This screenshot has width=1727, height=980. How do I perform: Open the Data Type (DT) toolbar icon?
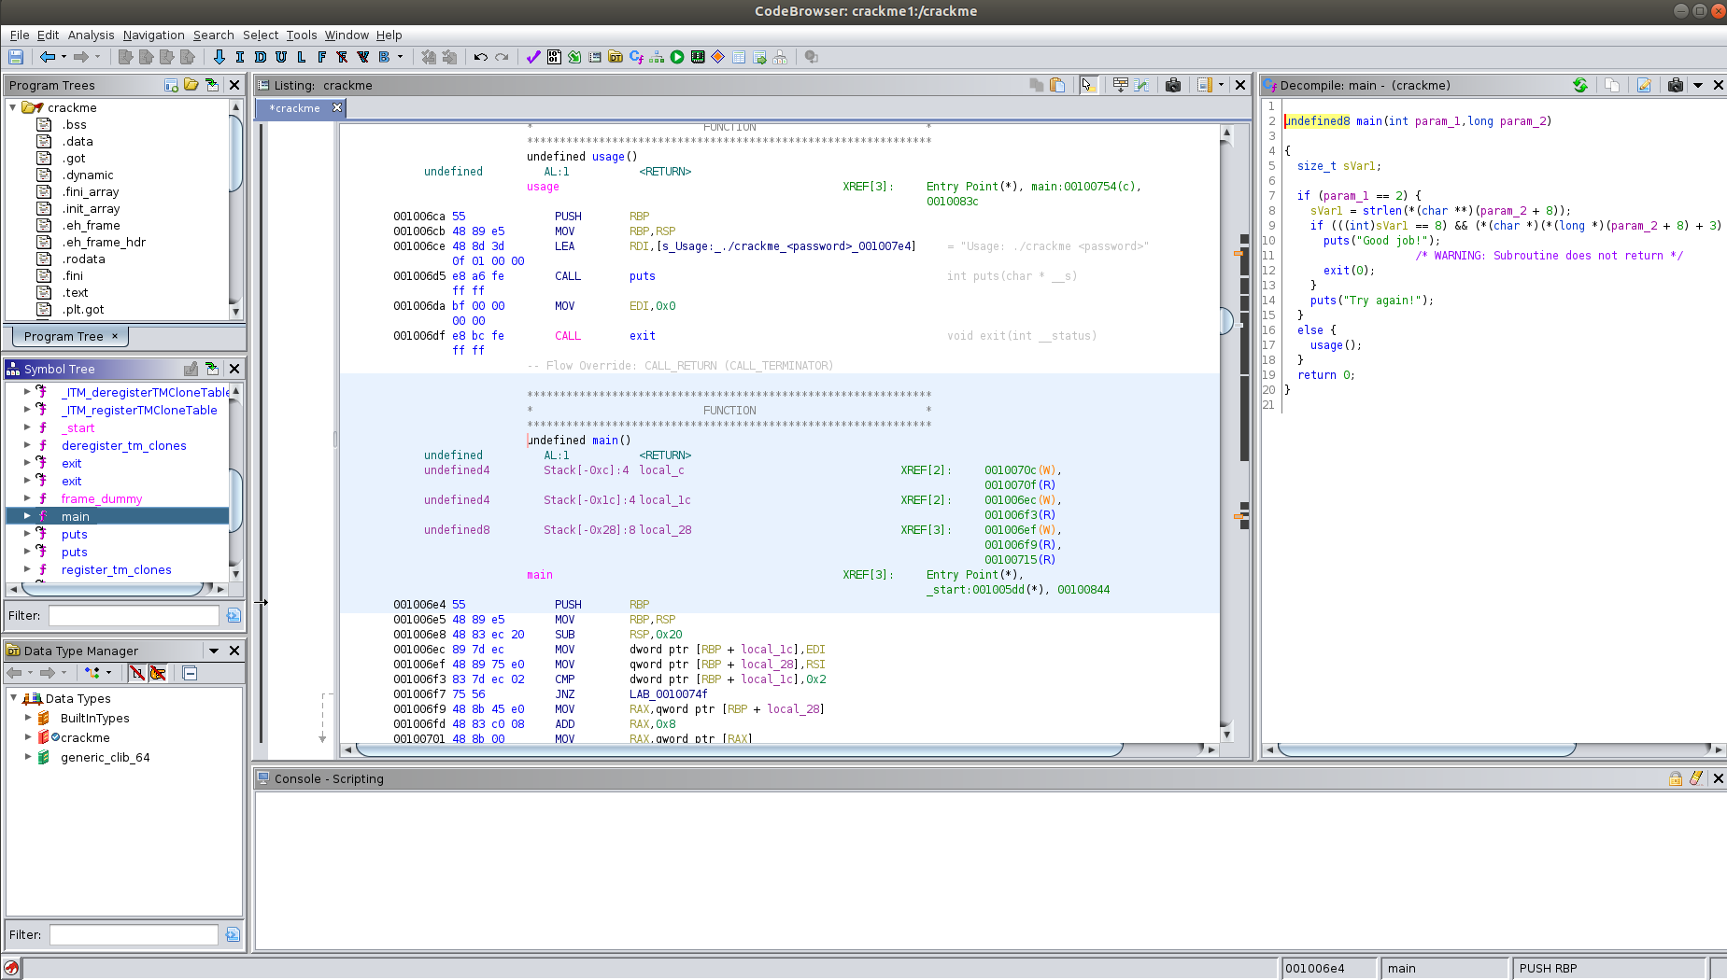coord(616,57)
